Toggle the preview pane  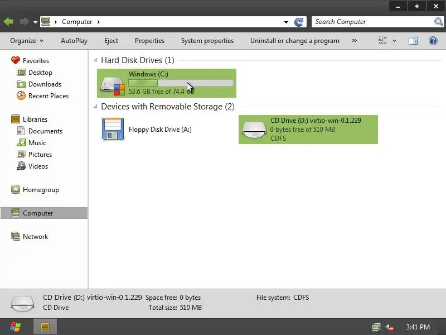pyautogui.click(x=413, y=41)
